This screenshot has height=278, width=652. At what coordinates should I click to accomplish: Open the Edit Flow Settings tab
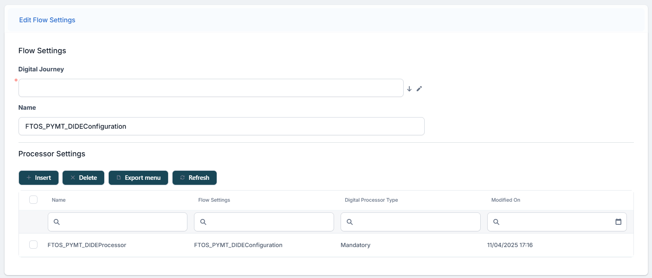(x=47, y=20)
